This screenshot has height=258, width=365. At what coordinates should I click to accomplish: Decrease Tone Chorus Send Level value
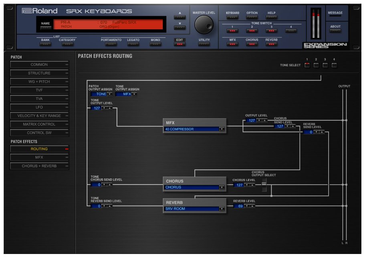104,185
